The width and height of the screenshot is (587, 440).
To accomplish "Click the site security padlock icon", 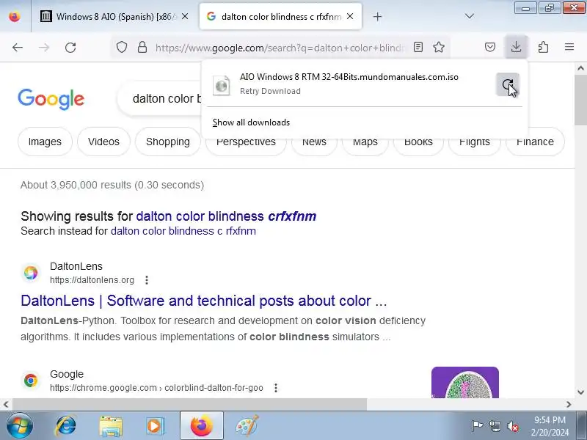I will (142, 47).
